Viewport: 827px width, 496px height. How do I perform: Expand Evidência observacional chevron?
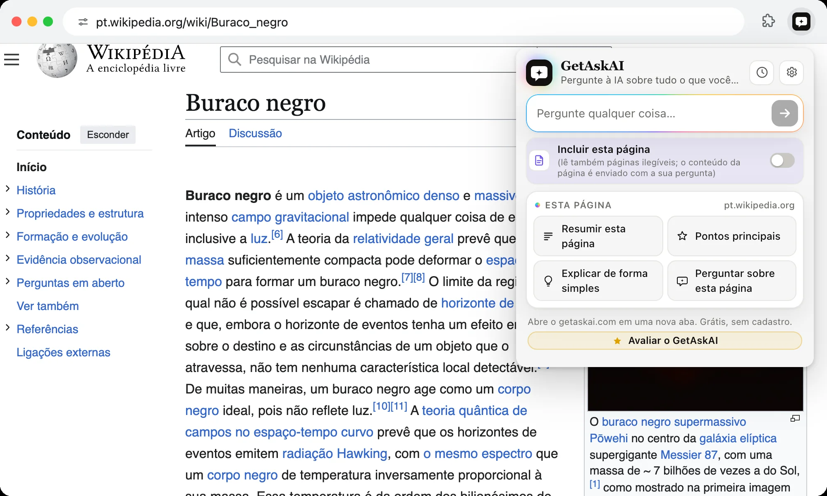(7, 258)
